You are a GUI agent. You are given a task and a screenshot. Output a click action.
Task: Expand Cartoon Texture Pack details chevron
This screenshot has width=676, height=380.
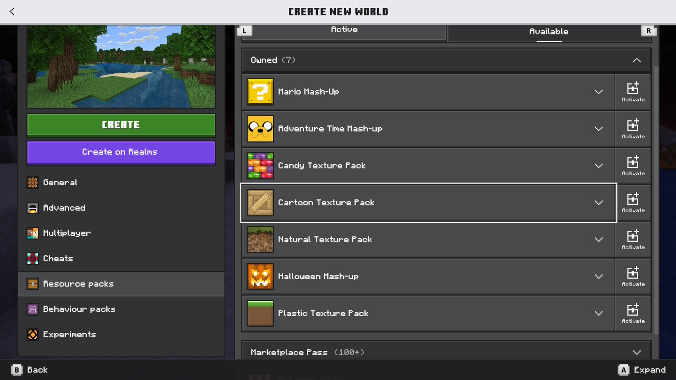pyautogui.click(x=599, y=203)
